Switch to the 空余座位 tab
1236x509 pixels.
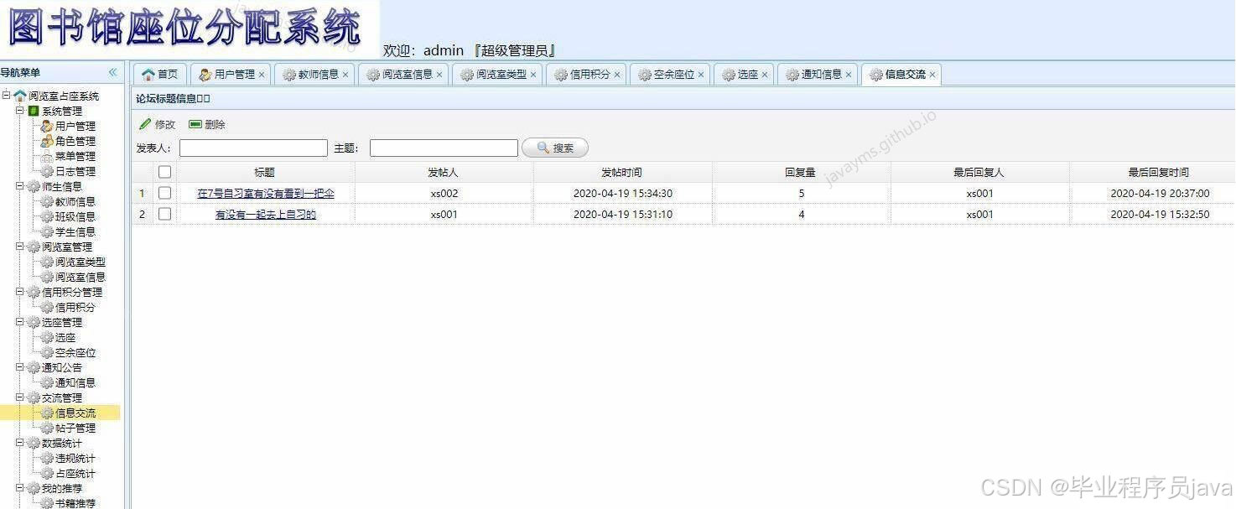tap(669, 75)
